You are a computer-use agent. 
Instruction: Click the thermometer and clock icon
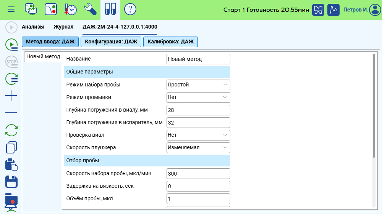(71, 9)
